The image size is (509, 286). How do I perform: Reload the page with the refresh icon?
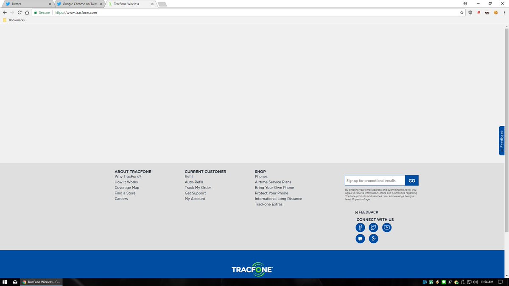(x=20, y=13)
